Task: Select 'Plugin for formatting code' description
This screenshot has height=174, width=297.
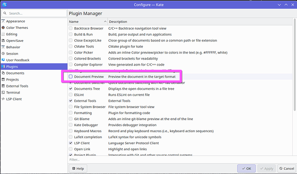Action: coord(129,113)
